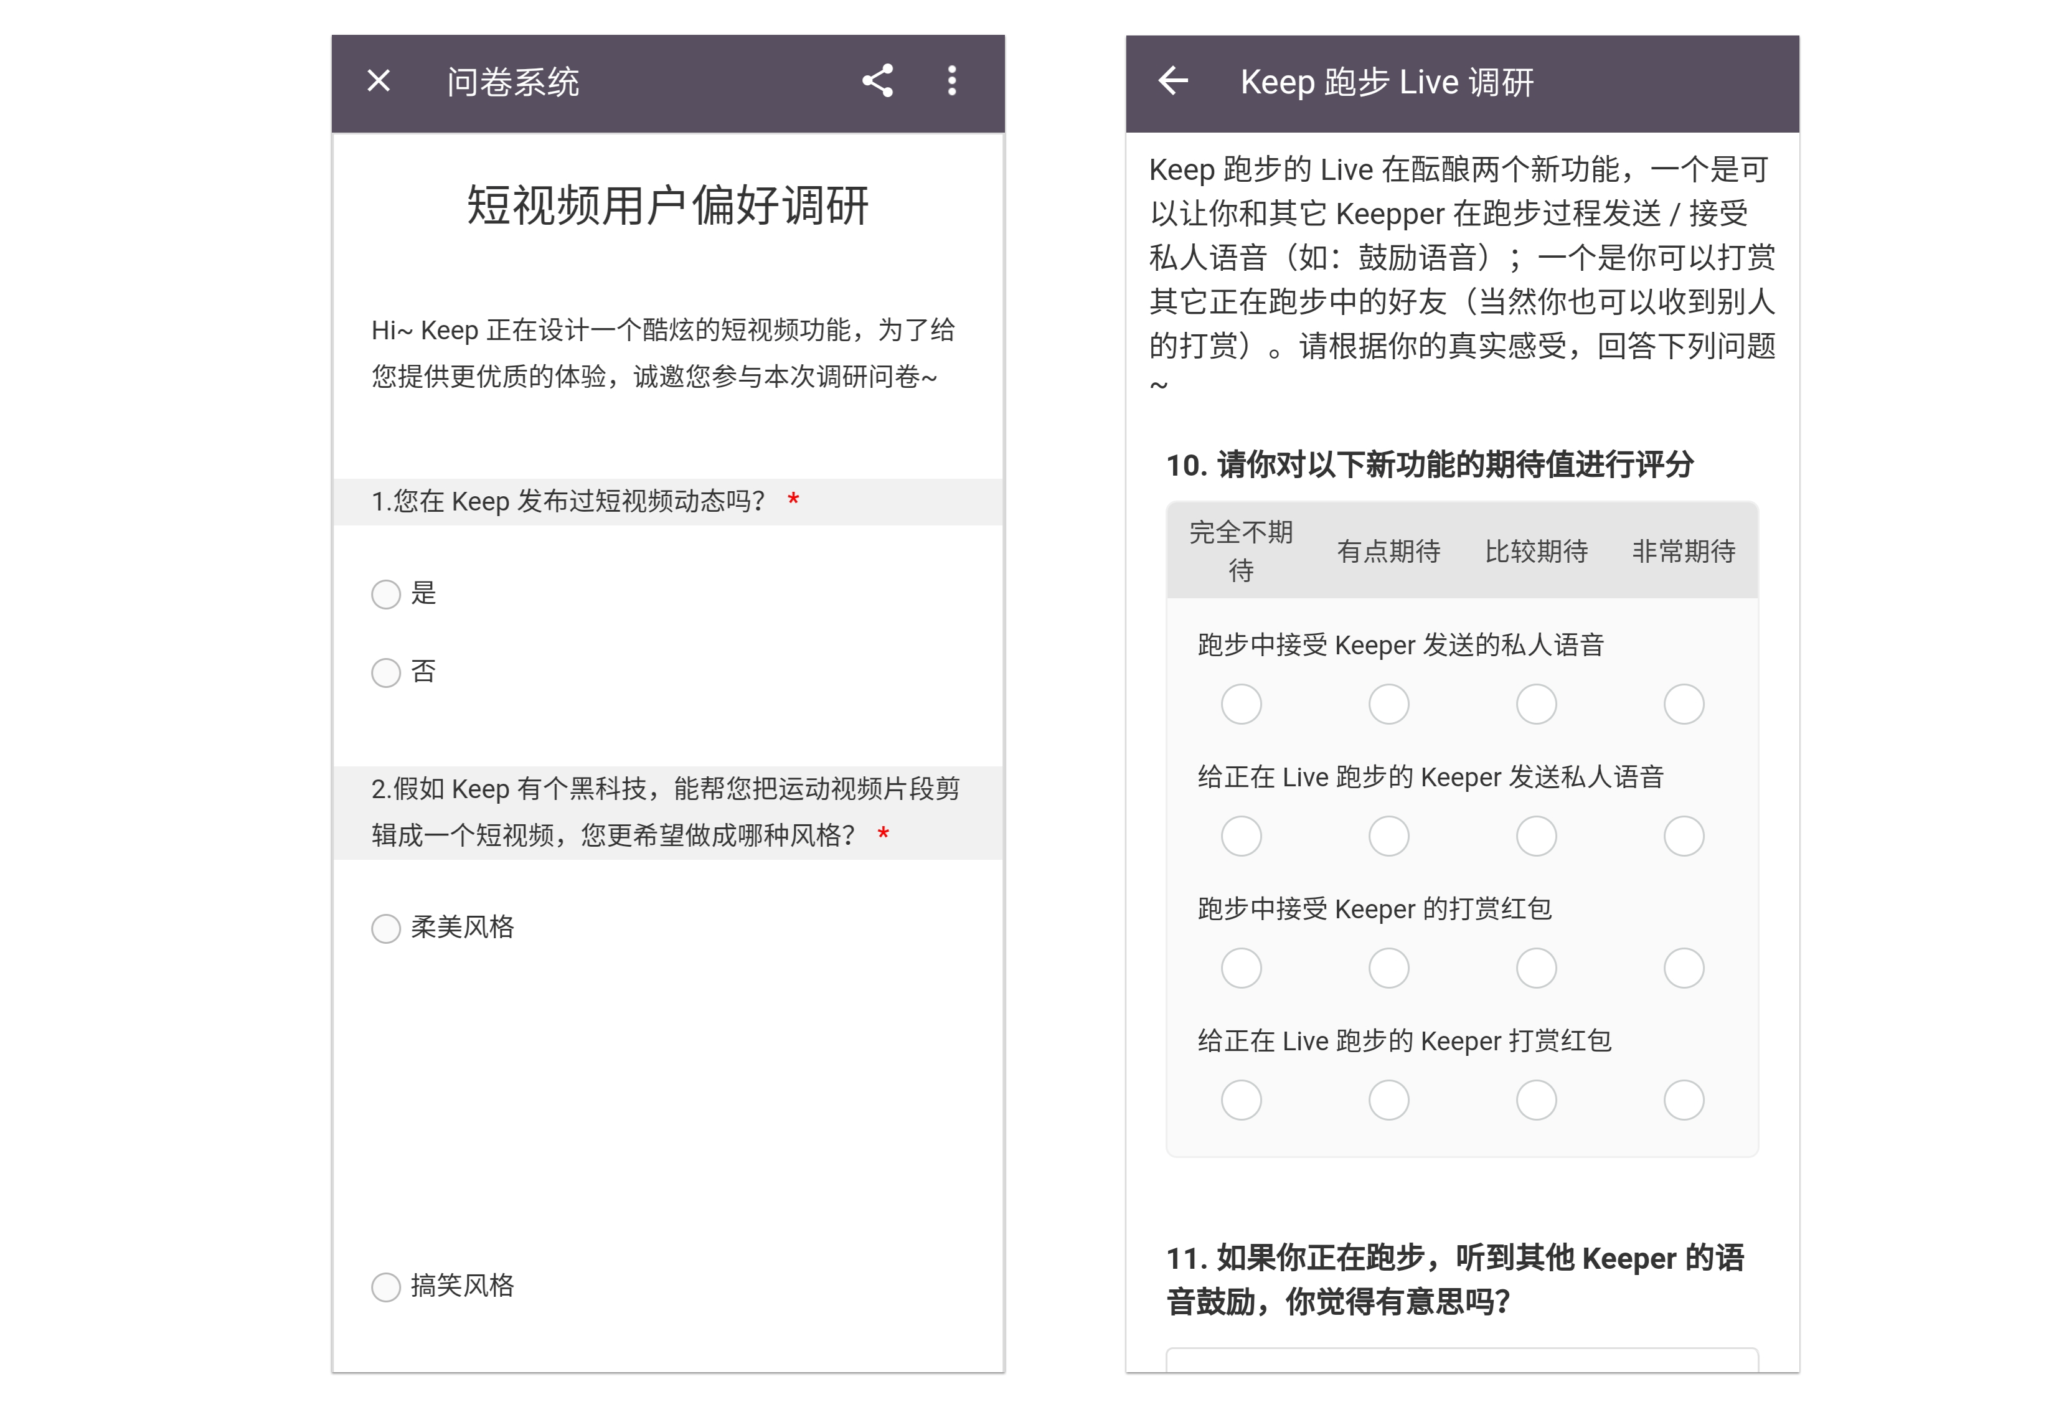Rate 跑步中接受 Keeper 发送的私人语音 as 完全不期待
The image size is (2069, 1407).
coord(1241,704)
